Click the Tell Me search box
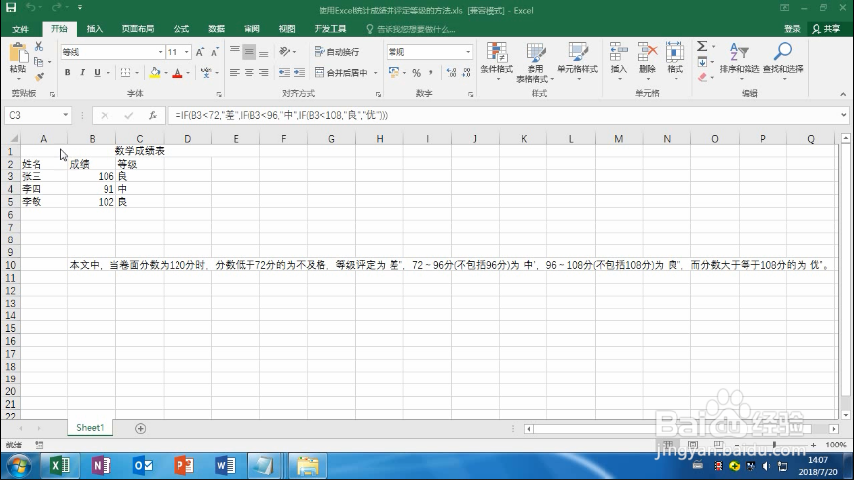This screenshot has height=480, width=854. 411,29
